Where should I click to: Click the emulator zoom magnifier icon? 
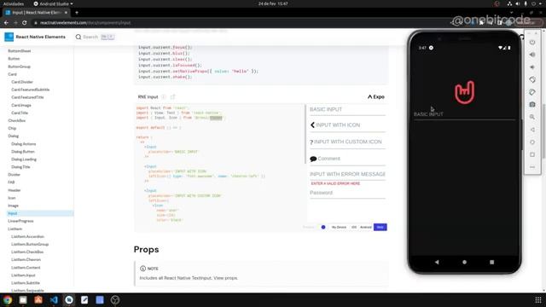pyautogui.click(x=532, y=117)
